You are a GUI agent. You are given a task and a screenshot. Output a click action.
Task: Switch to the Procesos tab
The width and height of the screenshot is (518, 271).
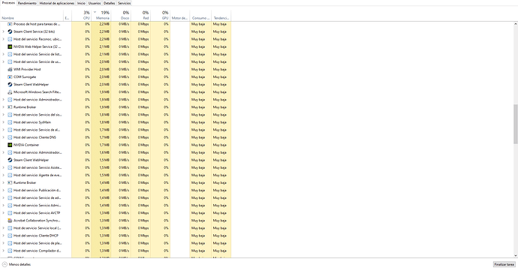click(x=8, y=3)
